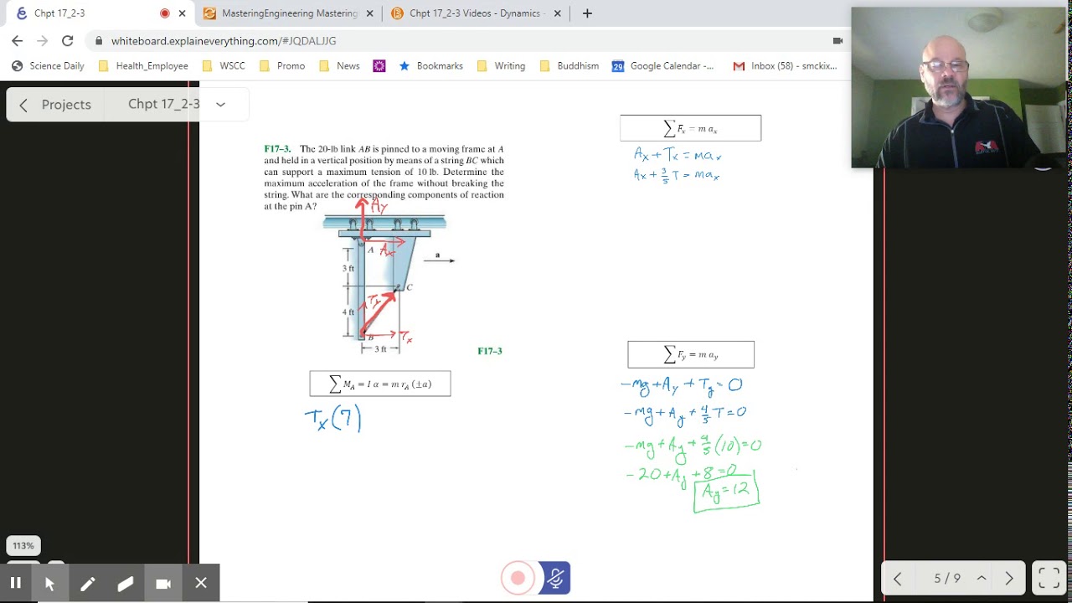Image resolution: width=1072 pixels, height=603 pixels.
Task: Click the browser back arrow
Action: tap(18, 40)
